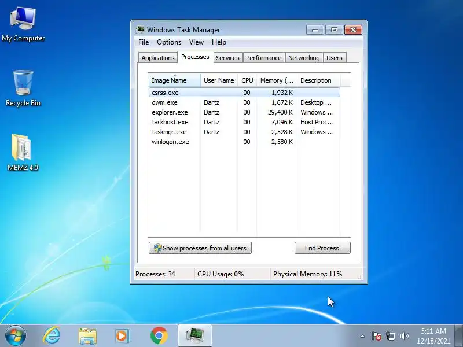463x347 pixels.
Task: Close the Windows Task Manager window
Action: (353, 30)
